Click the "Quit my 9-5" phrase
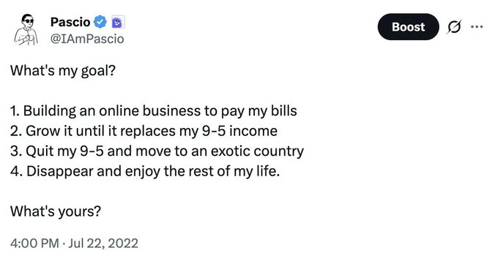 tap(64, 151)
